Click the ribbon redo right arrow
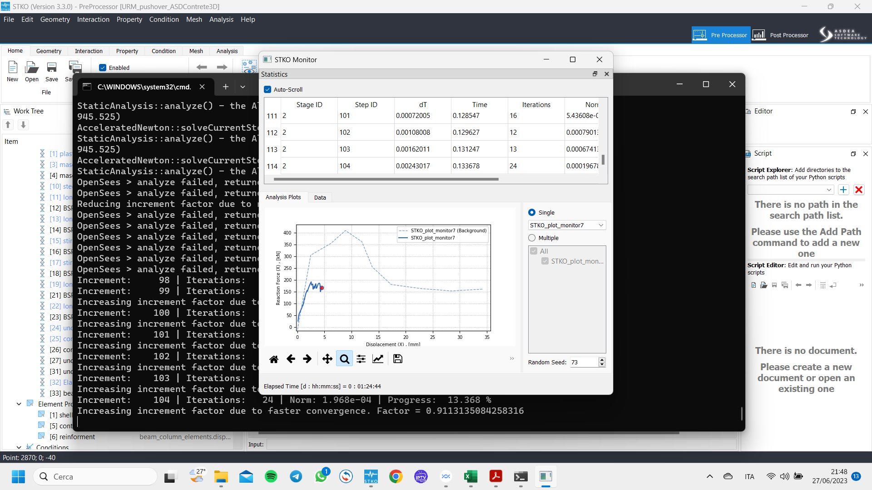 (222, 67)
